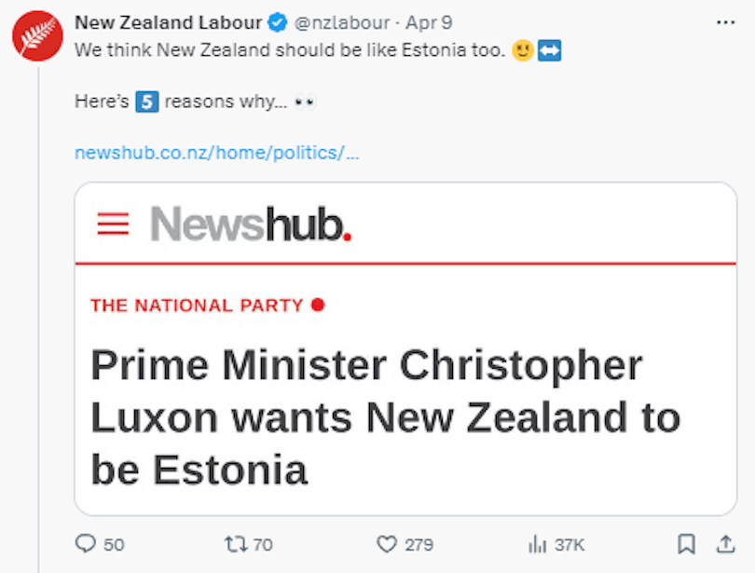Viewport: 755px width, 573px height.
Task: Click the reply speech bubble icon
Action: pyautogui.click(x=86, y=543)
